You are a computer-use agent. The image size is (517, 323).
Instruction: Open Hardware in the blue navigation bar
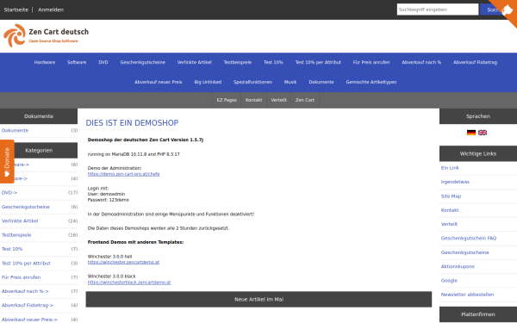click(45, 62)
